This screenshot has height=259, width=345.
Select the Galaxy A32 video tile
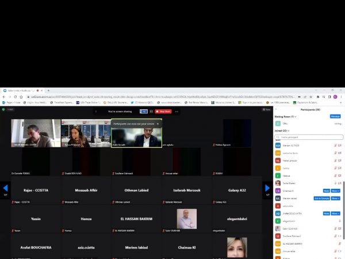point(237,191)
